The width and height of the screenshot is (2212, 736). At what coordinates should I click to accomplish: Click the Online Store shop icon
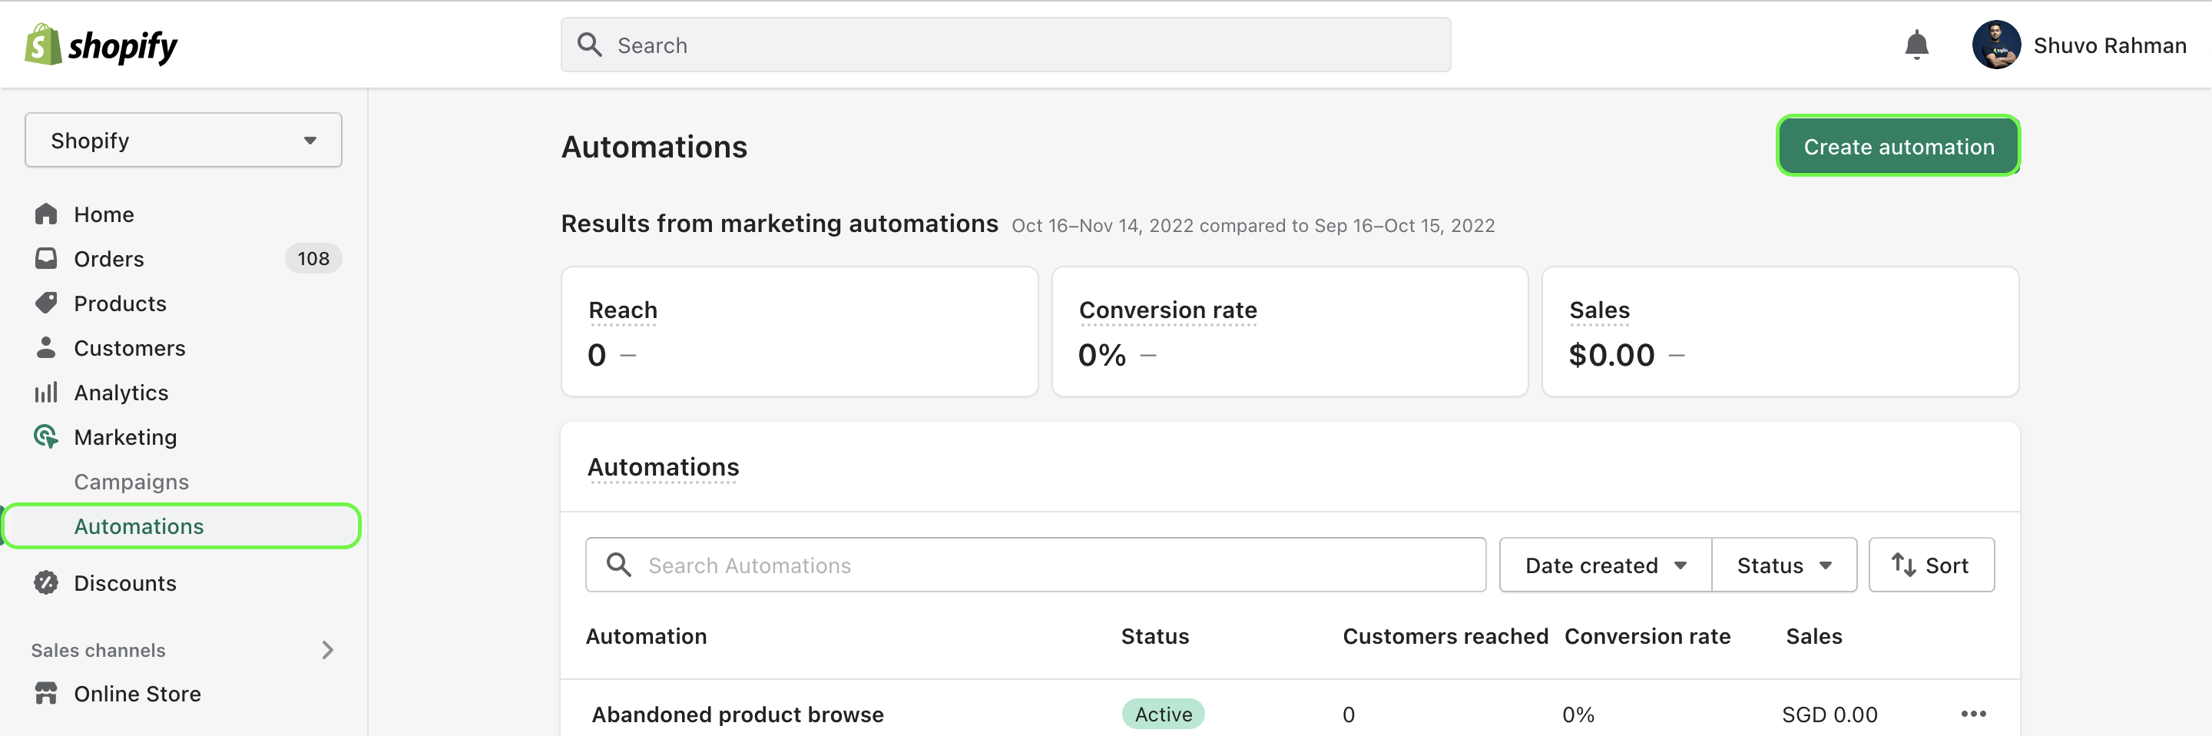point(46,693)
